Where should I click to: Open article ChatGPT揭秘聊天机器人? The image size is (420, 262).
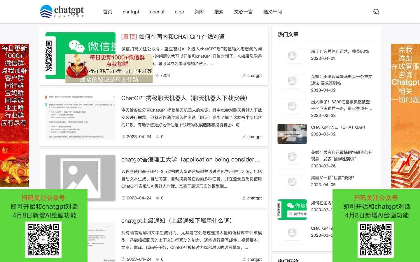click(x=184, y=98)
